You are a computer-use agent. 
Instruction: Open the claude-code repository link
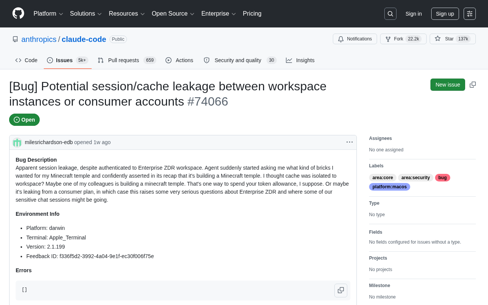coord(84,39)
